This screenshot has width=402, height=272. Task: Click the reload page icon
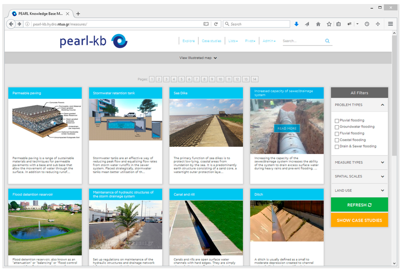click(x=216, y=24)
